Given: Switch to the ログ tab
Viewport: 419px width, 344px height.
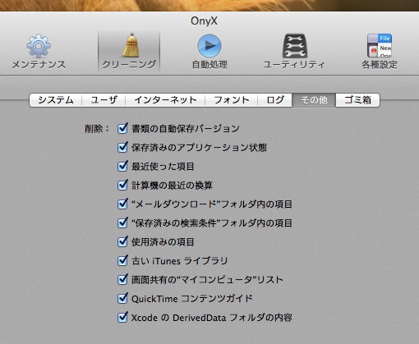Looking at the screenshot, I should click(275, 100).
